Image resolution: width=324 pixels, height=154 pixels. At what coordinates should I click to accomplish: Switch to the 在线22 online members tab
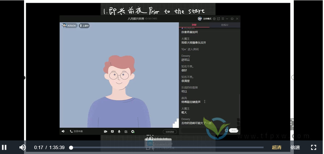[x=225, y=25]
